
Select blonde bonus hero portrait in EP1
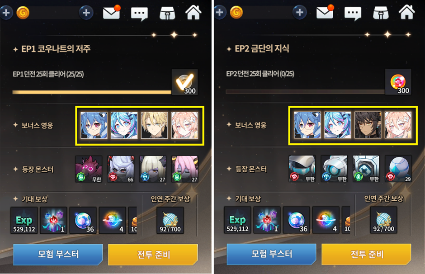pyautogui.click(x=154, y=126)
